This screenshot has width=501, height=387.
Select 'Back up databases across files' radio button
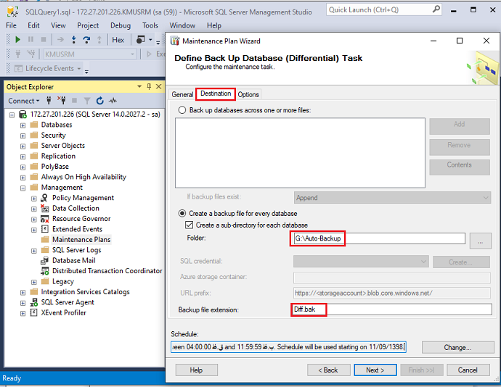(182, 110)
